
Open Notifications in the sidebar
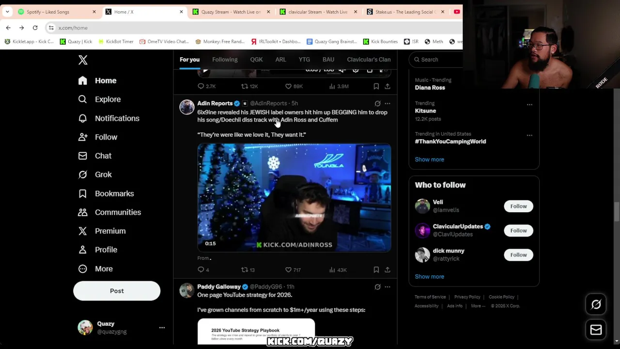tap(109, 118)
